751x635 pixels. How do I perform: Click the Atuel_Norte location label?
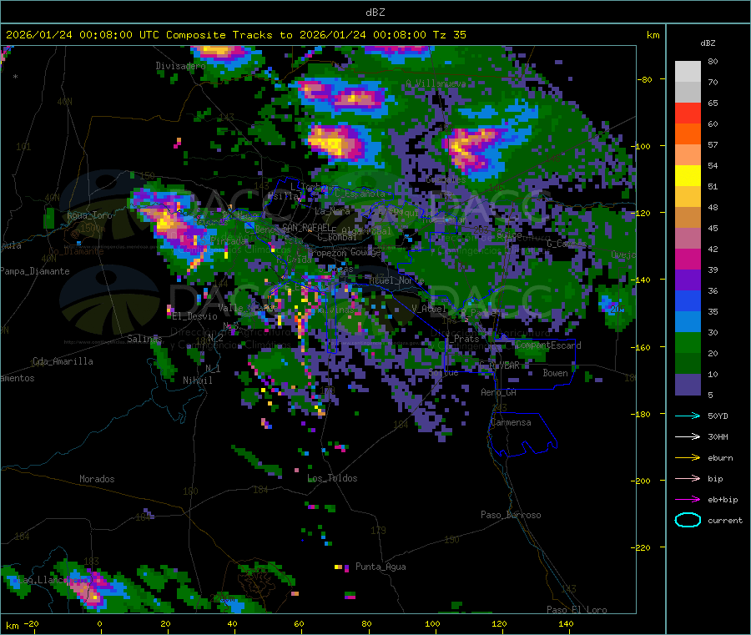[x=396, y=280]
